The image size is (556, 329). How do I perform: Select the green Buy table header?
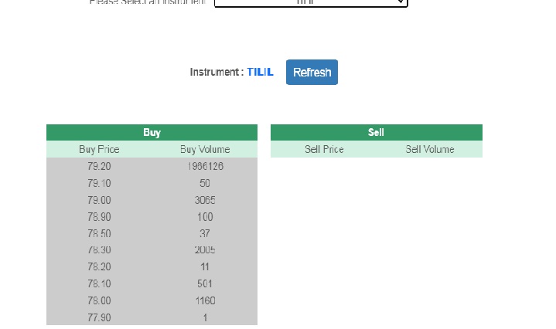pyautogui.click(x=152, y=133)
